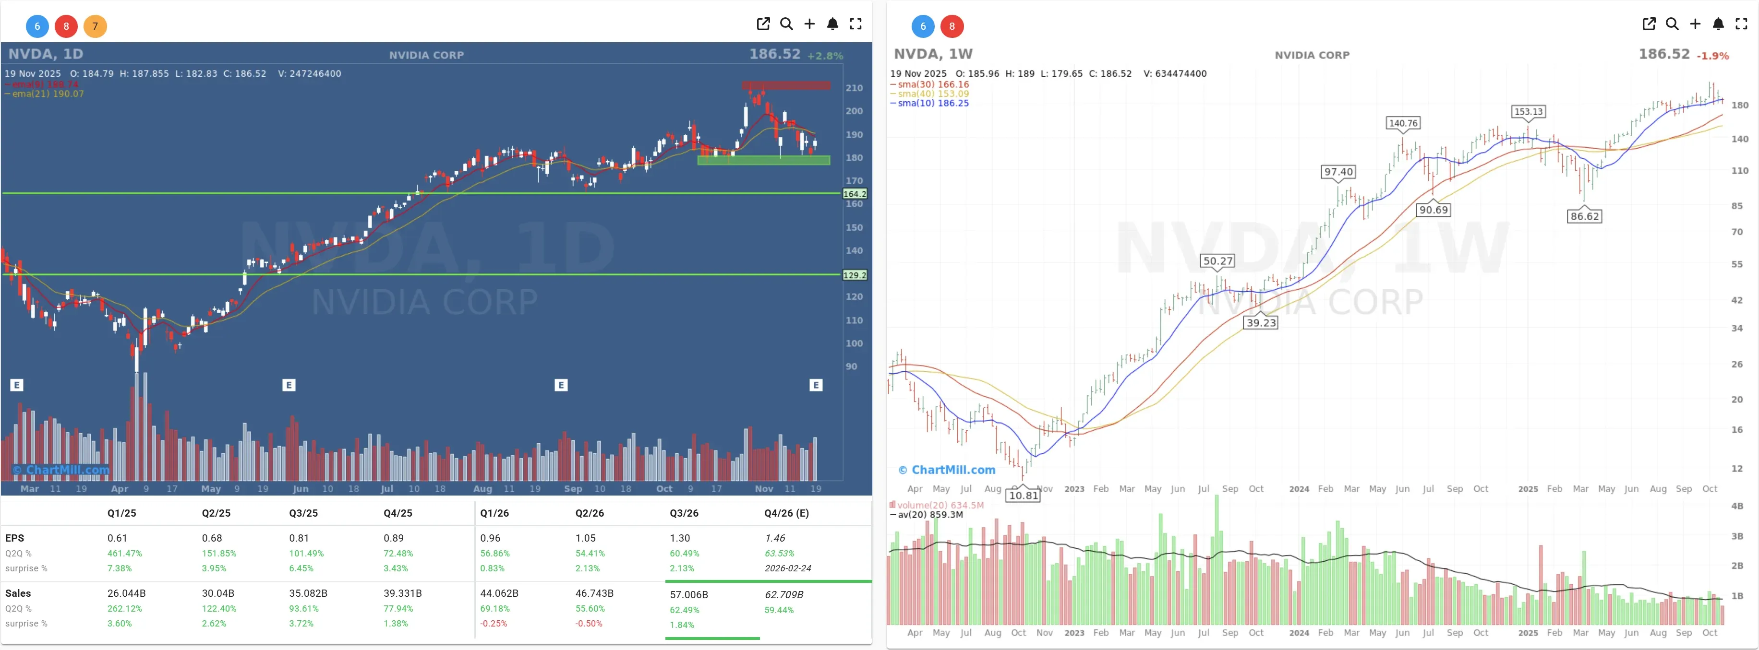The image size is (1759, 650).
Task: Click the November earnings E marker
Action: point(815,385)
